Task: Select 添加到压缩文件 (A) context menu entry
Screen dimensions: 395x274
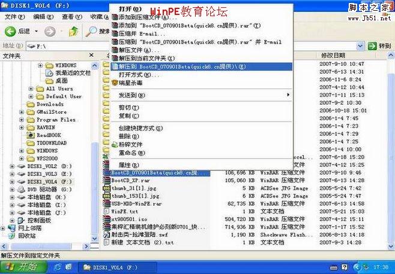Action: [x=202, y=17]
